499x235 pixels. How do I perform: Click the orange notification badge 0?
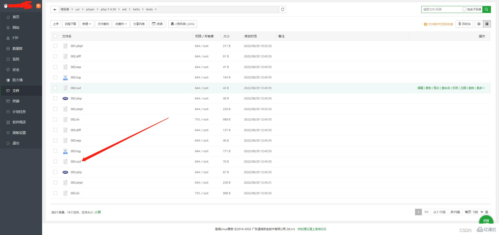tap(38, 6)
